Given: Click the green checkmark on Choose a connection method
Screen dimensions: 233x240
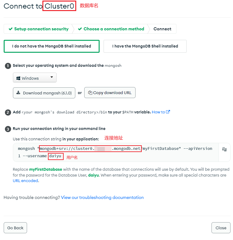Looking at the screenshot, I should point(80,29).
